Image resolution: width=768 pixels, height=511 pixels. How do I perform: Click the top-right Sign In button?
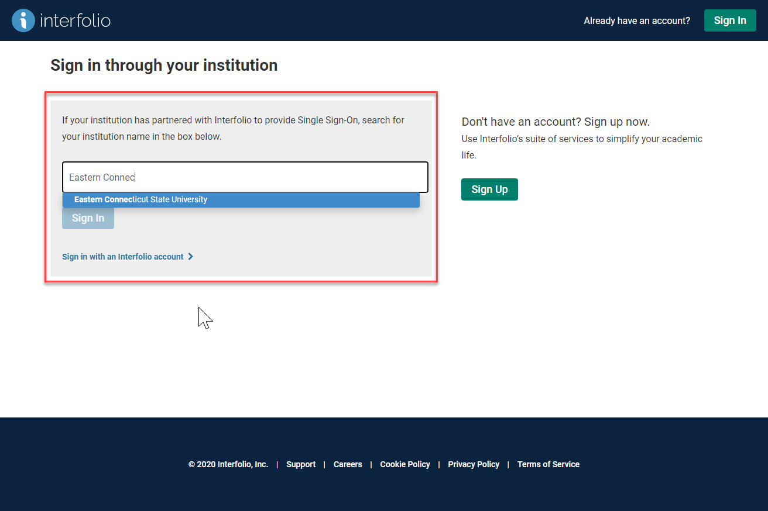(x=730, y=20)
